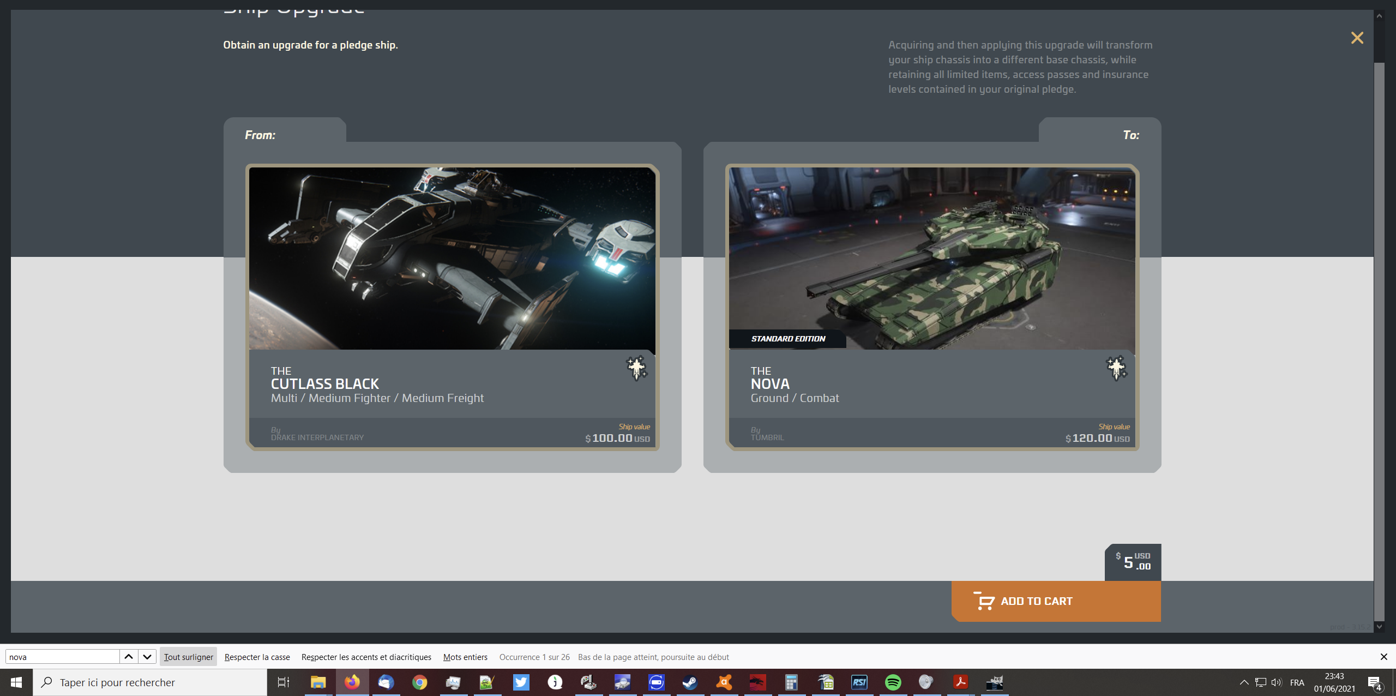Click the ship icon on Nova card
The width and height of the screenshot is (1396, 696).
click(x=1116, y=368)
